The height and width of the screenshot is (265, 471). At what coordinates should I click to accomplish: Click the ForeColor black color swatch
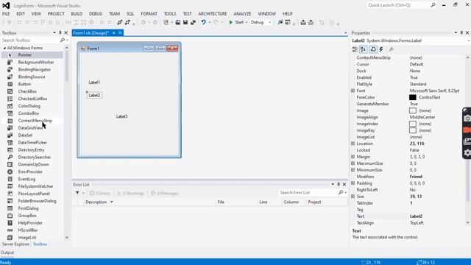pos(413,97)
